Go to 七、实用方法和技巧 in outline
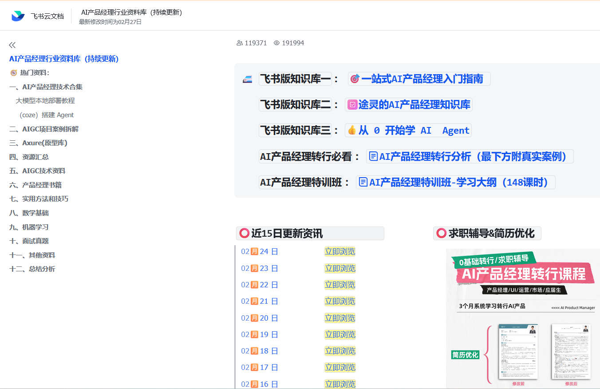This screenshot has height=389, width=600. pyautogui.click(x=39, y=199)
